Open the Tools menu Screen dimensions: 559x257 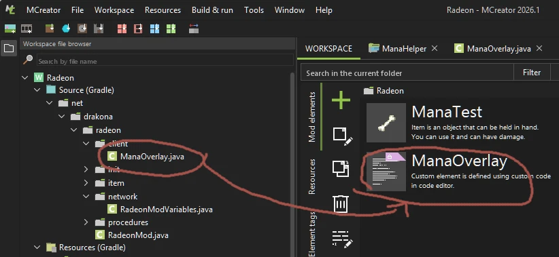(254, 10)
